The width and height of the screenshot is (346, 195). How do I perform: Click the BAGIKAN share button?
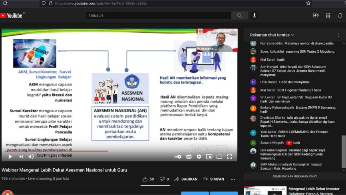tap(186, 179)
